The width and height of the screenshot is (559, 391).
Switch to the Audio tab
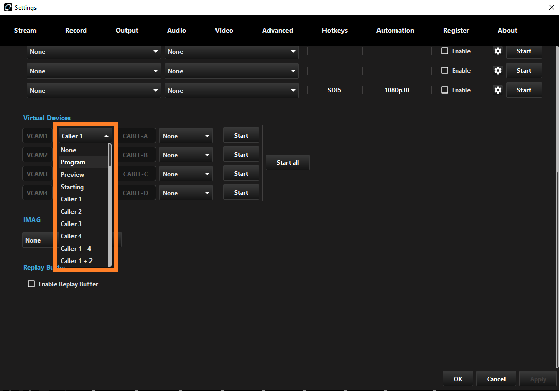tap(176, 31)
